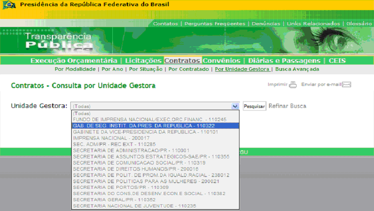374x211 pixels.
Task: Collapse the Unidade Gestora dropdown arrow
Action: point(235,106)
